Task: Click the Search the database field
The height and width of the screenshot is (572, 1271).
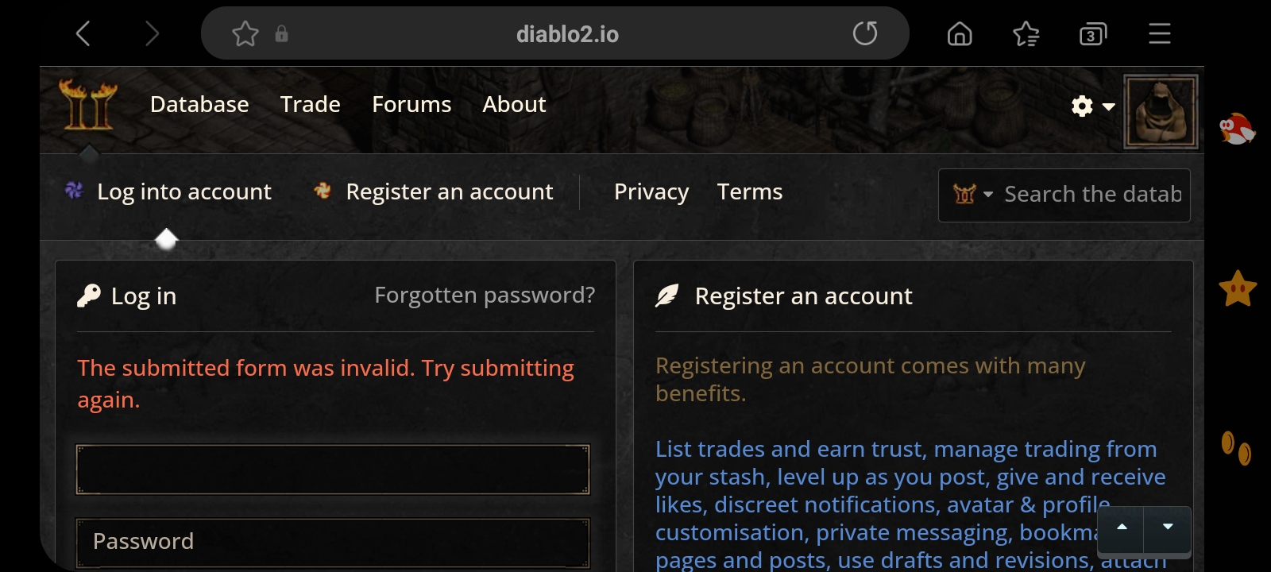Action: coord(1092,195)
